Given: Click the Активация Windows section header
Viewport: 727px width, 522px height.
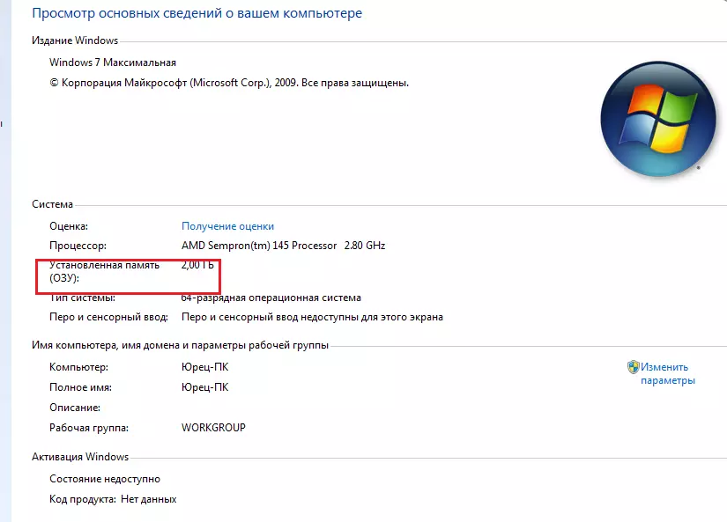Looking at the screenshot, I should click(x=80, y=457).
